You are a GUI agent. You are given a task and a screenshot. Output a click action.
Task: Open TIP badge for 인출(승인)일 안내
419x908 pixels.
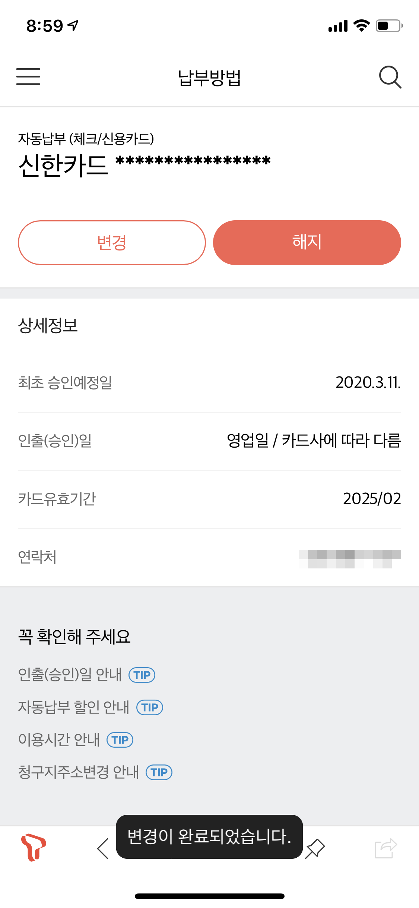142,675
